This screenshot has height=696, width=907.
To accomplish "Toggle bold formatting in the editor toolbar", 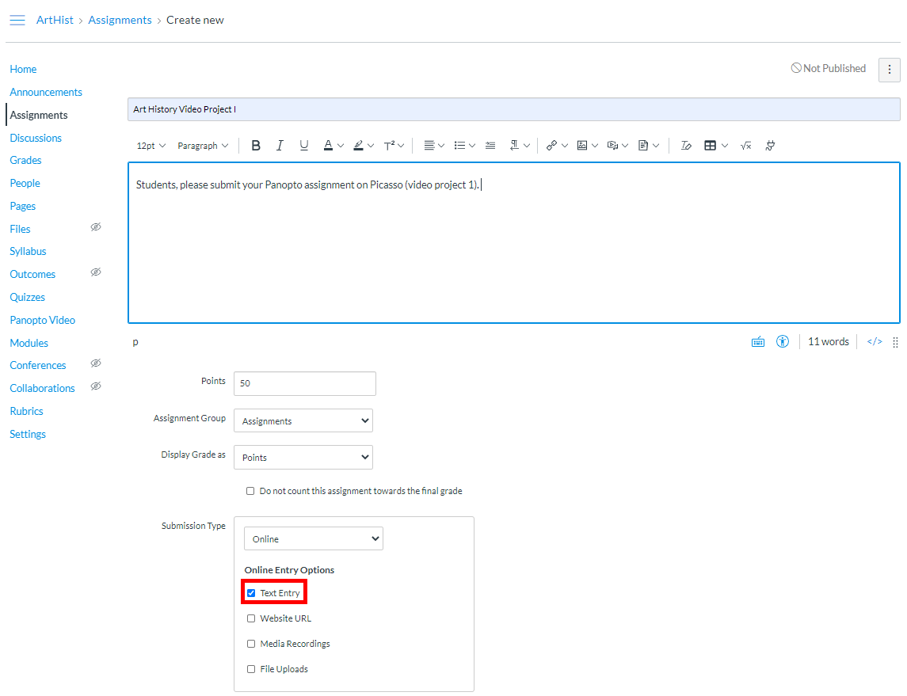I will click(256, 145).
